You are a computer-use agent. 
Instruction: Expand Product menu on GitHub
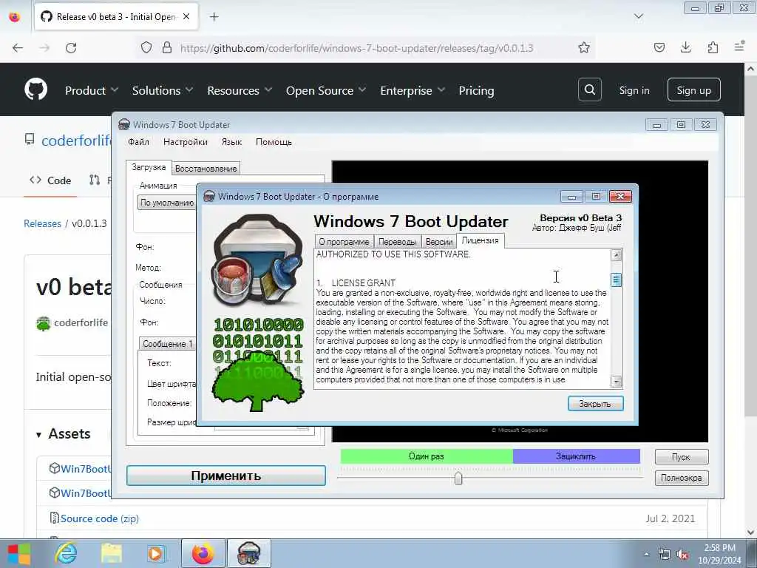[92, 90]
